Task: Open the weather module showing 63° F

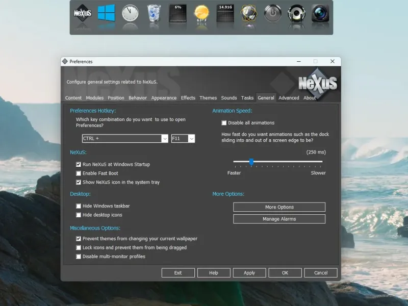Action: coord(201,14)
